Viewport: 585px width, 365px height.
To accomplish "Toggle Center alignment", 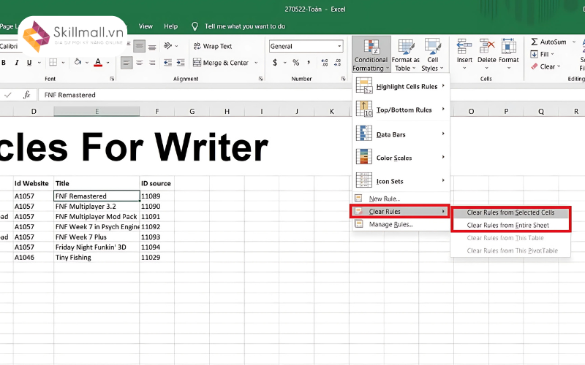I will click(x=139, y=63).
